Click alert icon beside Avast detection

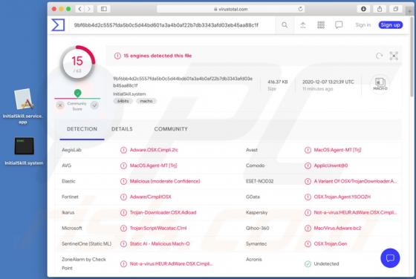(308, 150)
